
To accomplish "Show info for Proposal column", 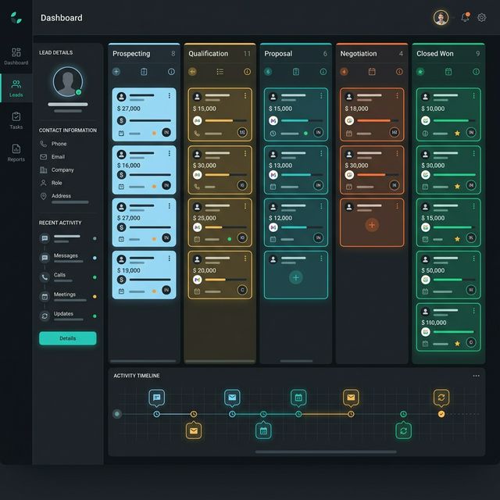I will (323, 72).
